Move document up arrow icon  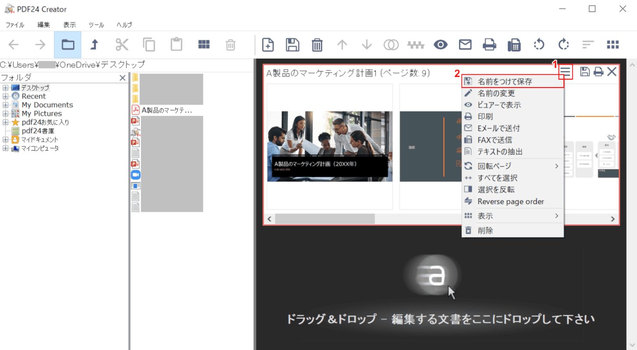342,45
